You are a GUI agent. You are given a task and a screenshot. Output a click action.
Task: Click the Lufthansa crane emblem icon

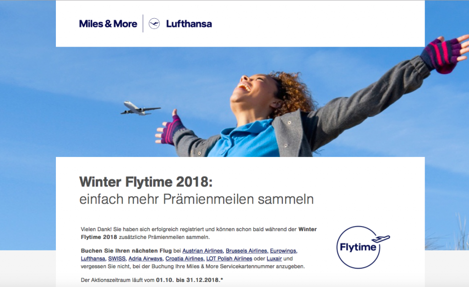pyautogui.click(x=154, y=24)
